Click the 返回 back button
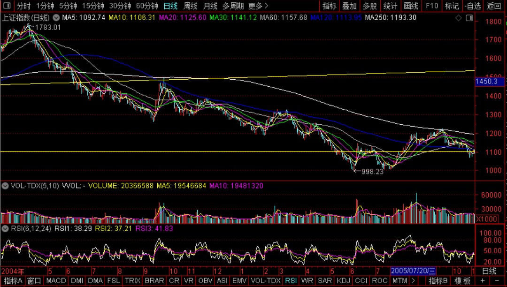Image resolution: width=507 pixels, height=287 pixels. click(x=494, y=6)
